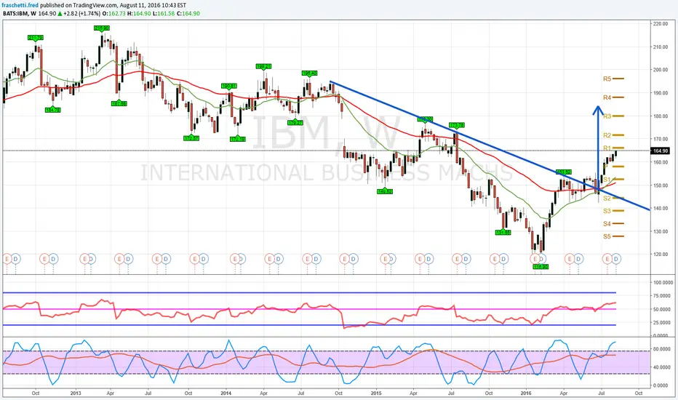Click the 100.0000 RSI axis label
Image resolution: width=678 pixels, height=400 pixels.
click(x=663, y=282)
